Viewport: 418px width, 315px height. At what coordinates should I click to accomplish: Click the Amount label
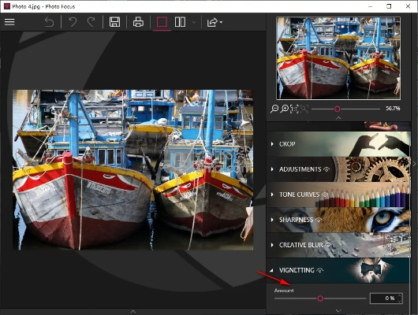pos(284,291)
